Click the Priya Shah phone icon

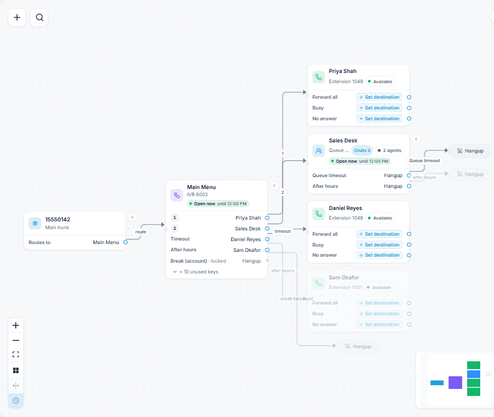[x=319, y=77]
